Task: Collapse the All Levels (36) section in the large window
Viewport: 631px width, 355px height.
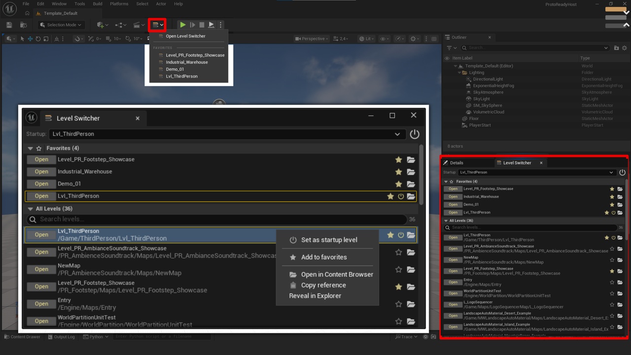Action: [x=31, y=209]
